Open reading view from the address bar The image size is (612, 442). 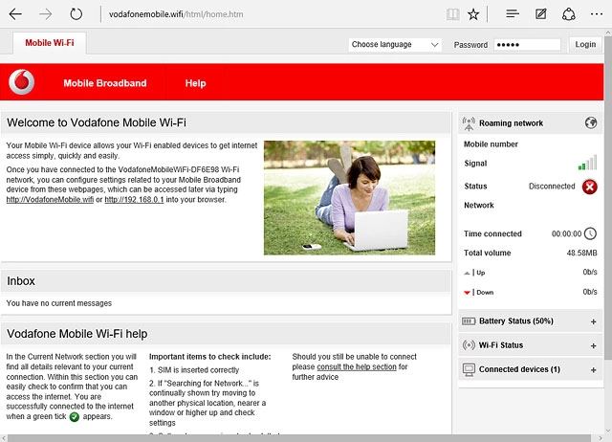pos(452,14)
